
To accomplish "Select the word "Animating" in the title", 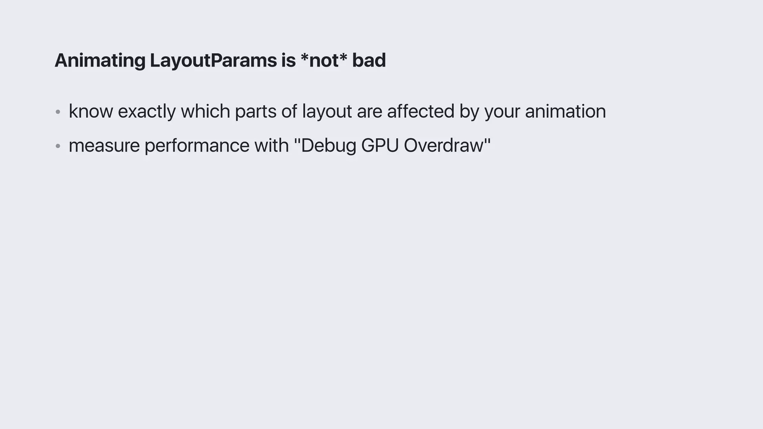I will [x=100, y=61].
